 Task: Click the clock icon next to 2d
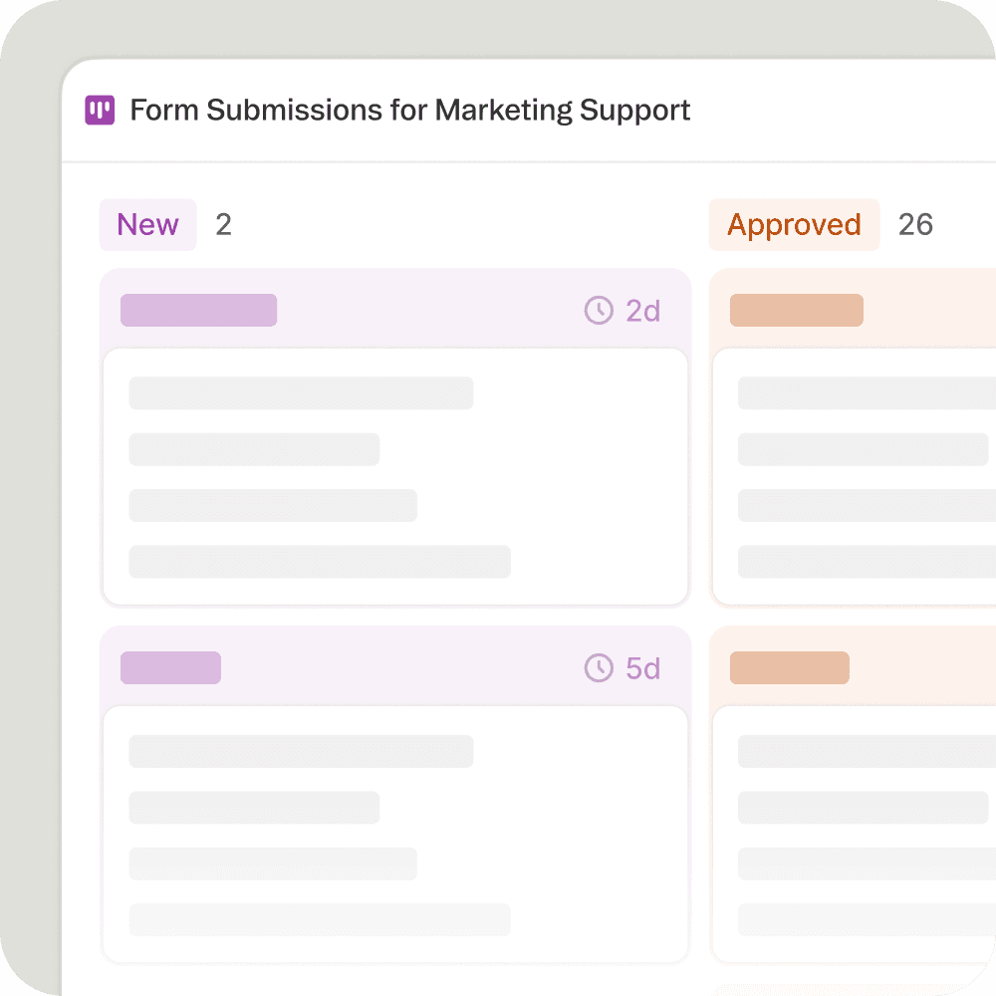pos(599,311)
